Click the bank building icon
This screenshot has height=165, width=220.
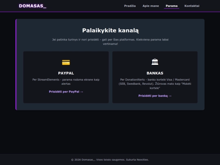pos(155,62)
